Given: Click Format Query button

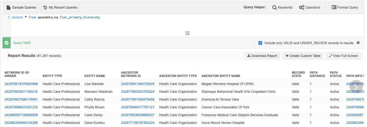Looking at the screenshot, I should tap(345, 8).
